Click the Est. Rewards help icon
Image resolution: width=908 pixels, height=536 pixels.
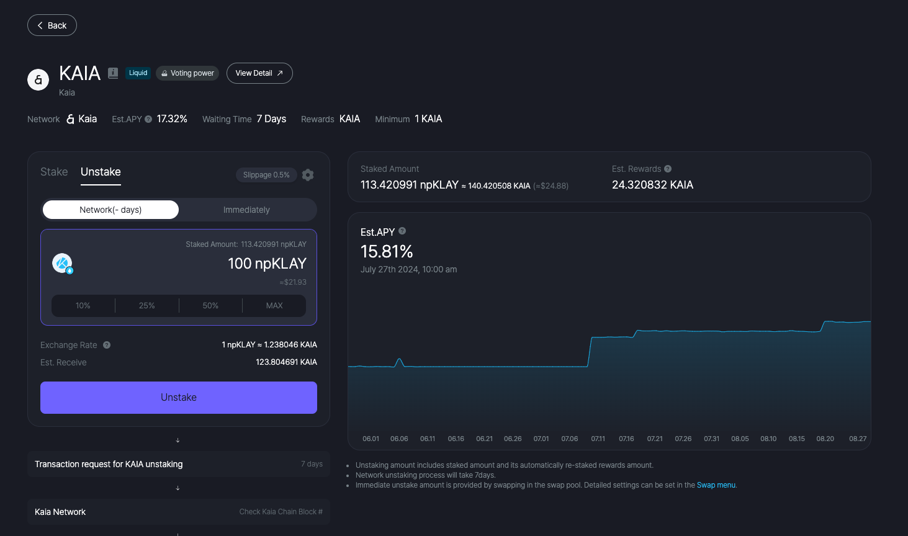tap(668, 169)
